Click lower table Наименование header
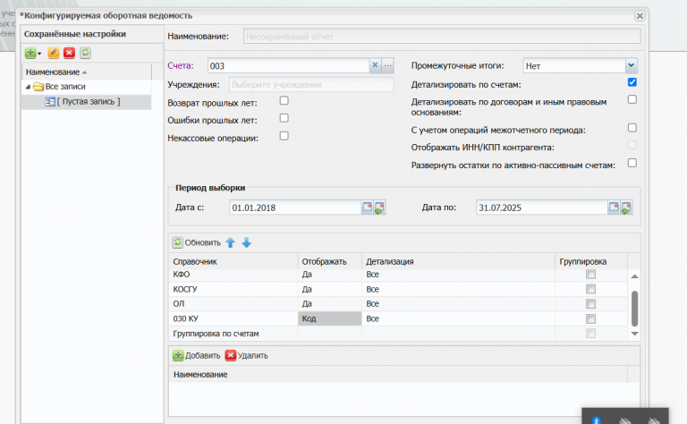The width and height of the screenshot is (687, 424). tap(398, 375)
